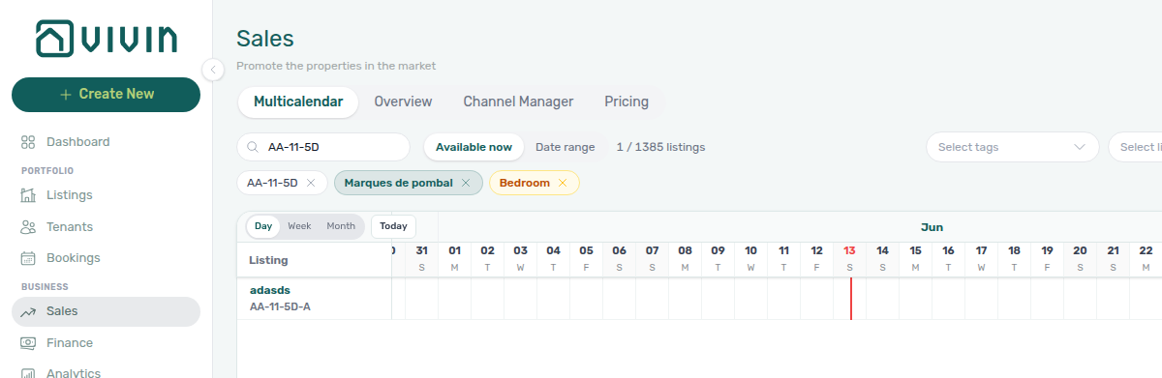Switch calendar to Week view
1162x378 pixels.
(299, 226)
